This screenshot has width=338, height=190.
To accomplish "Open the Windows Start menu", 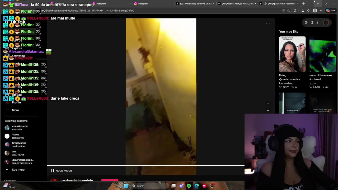I will tap(126, 186).
